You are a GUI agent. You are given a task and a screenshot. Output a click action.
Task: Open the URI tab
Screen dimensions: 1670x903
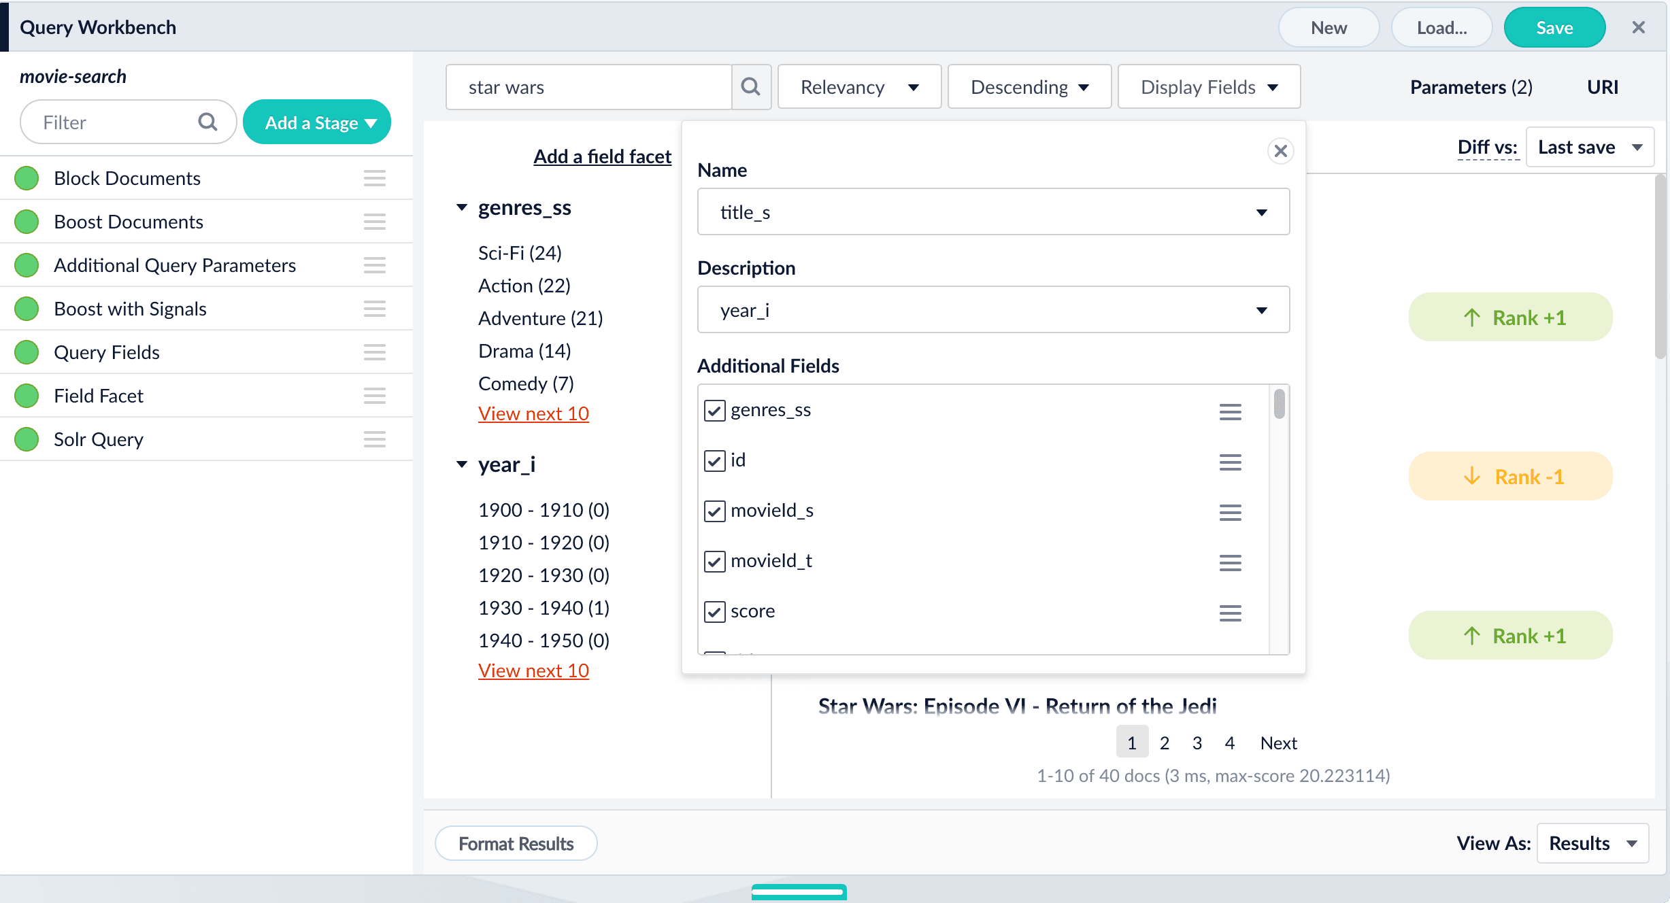1602,87
